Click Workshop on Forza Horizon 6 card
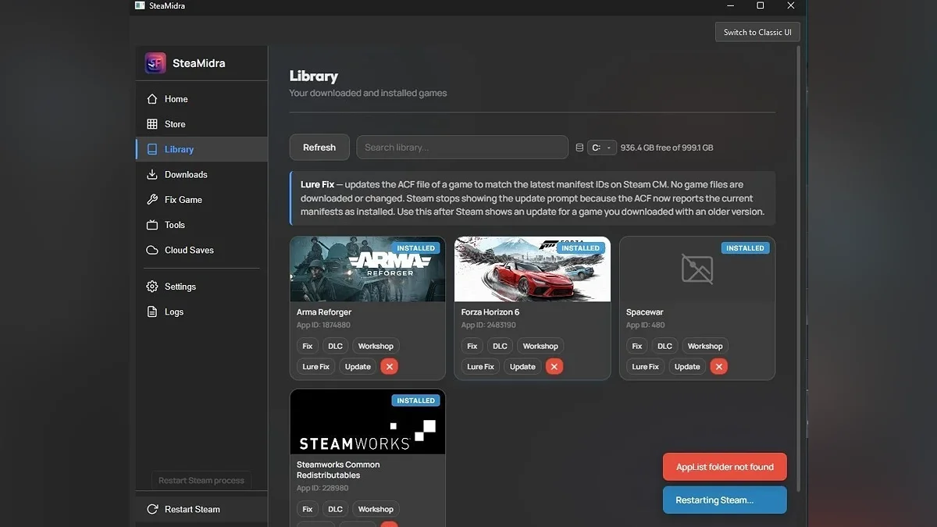The image size is (937, 527). click(x=541, y=346)
